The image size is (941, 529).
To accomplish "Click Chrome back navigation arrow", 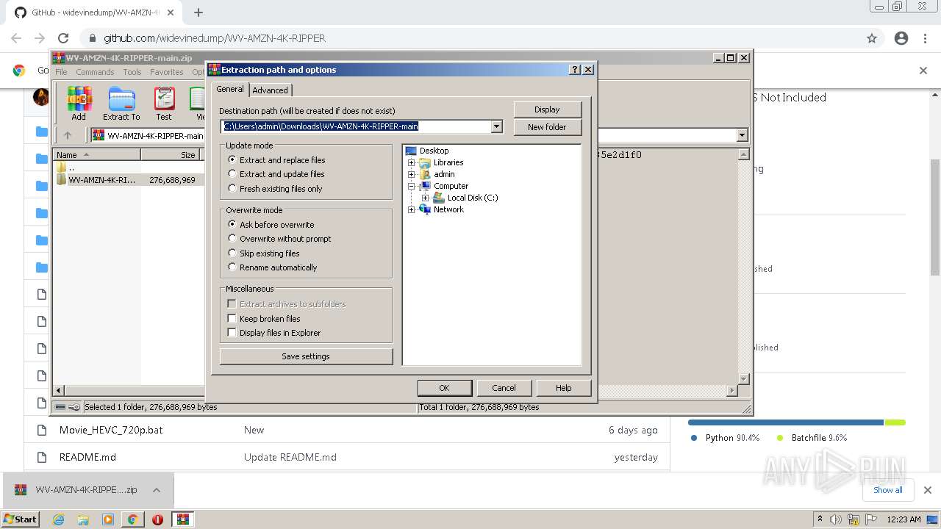I will point(16,38).
